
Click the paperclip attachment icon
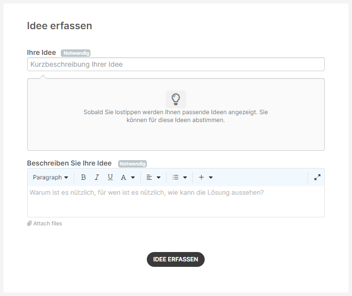point(29,223)
